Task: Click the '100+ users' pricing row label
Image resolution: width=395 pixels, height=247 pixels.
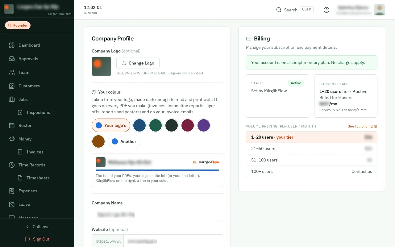Action: pyautogui.click(x=262, y=171)
